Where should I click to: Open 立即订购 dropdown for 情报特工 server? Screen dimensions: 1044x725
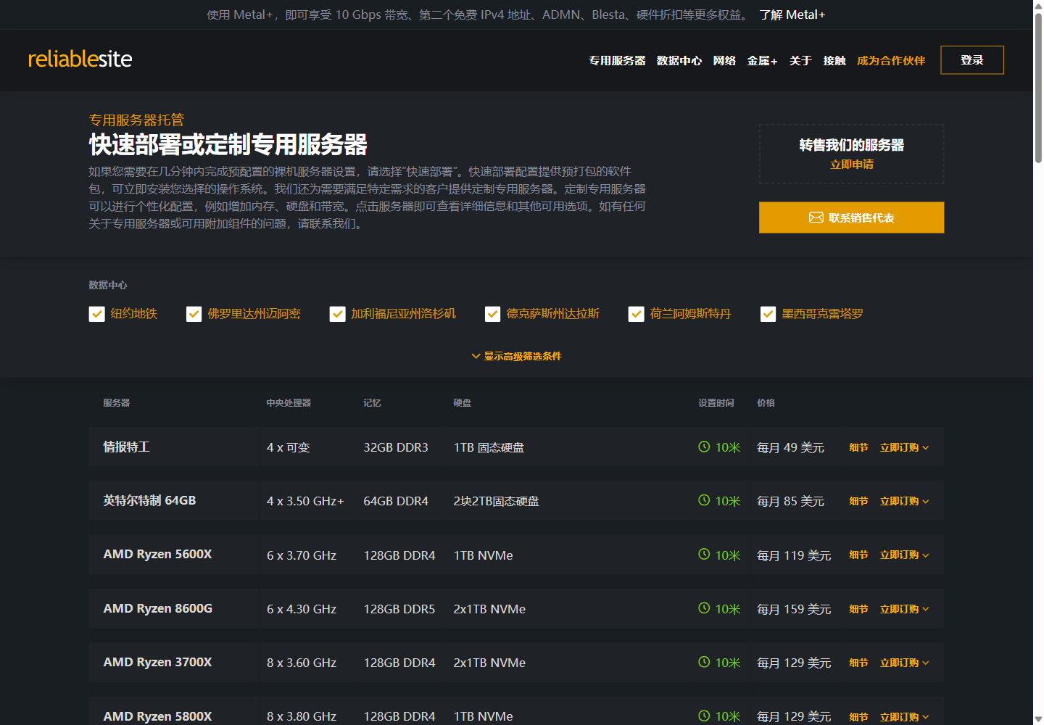[x=904, y=447]
